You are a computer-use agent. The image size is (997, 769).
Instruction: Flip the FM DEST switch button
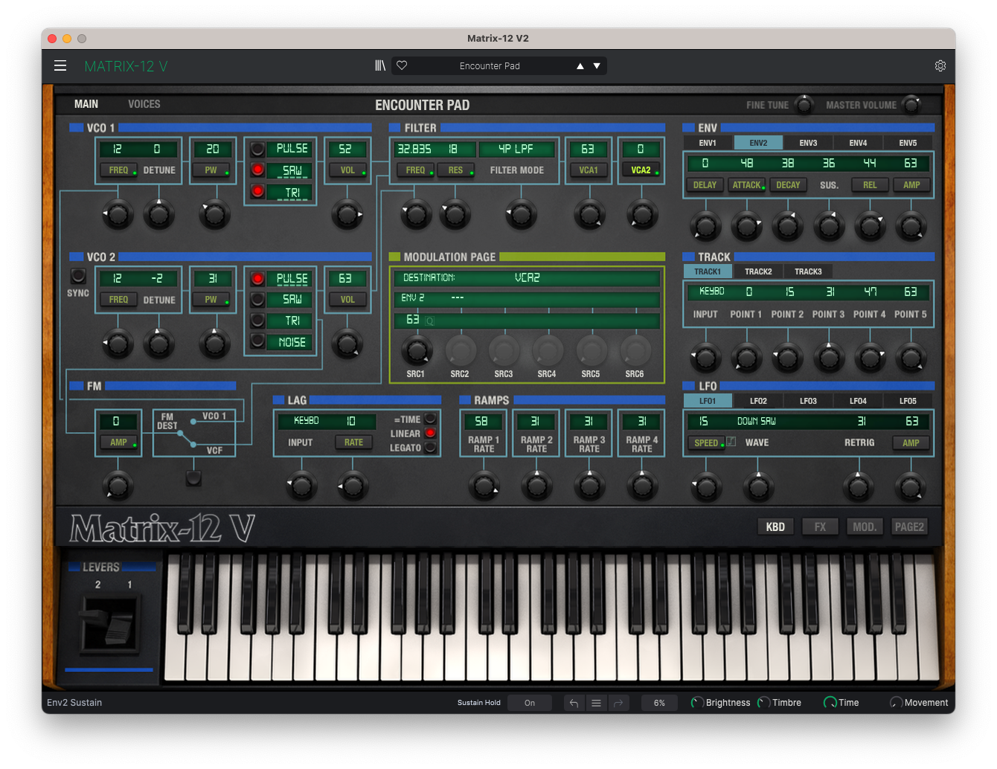point(193,477)
